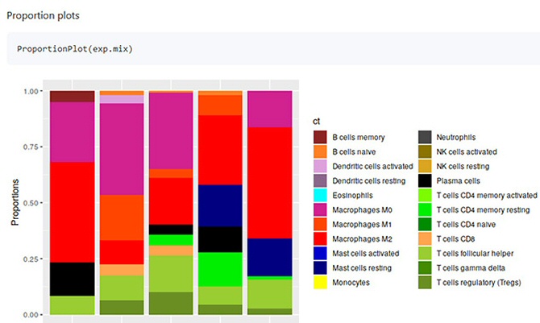Click the Proportions y-axis title
Viewport: 540px width, 323px height.
click(15, 202)
